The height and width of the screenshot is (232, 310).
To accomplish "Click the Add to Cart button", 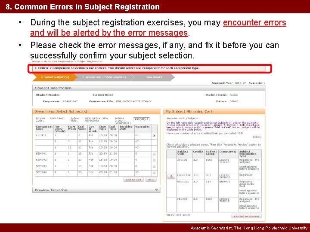I will (133, 180).
